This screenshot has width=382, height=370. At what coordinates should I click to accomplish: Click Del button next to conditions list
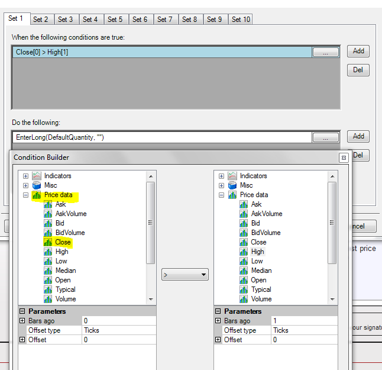[x=358, y=70]
